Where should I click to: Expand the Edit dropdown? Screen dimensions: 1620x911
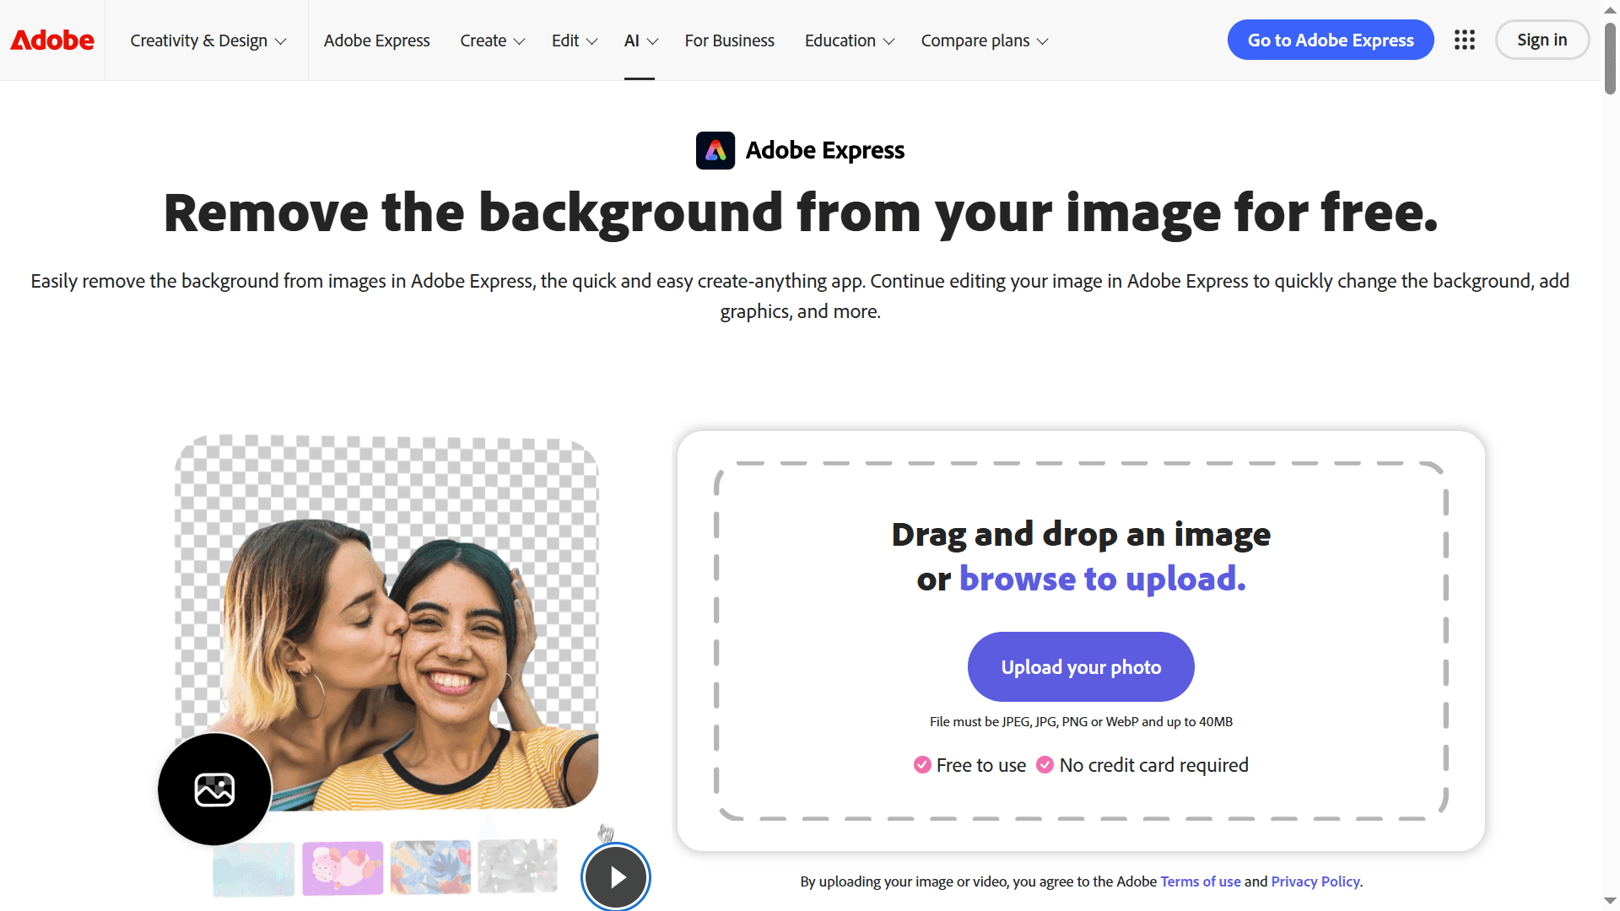click(574, 40)
